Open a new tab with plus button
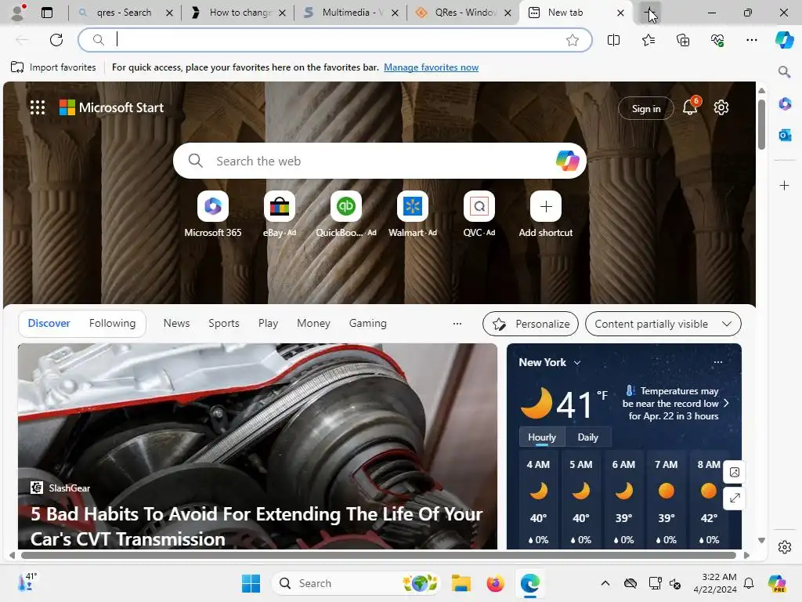Image resolution: width=802 pixels, height=602 pixels. point(649,13)
